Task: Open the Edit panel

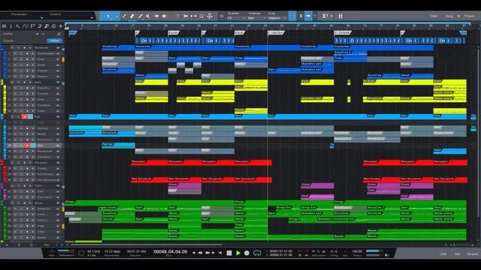Action: (x=443, y=254)
